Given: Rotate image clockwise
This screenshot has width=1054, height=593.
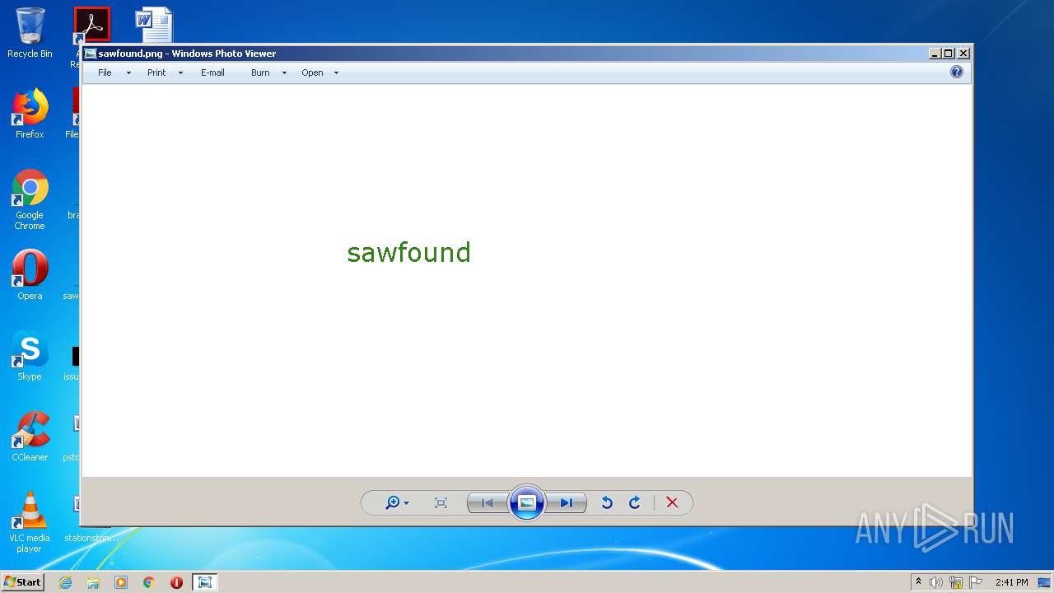Looking at the screenshot, I should click(635, 502).
